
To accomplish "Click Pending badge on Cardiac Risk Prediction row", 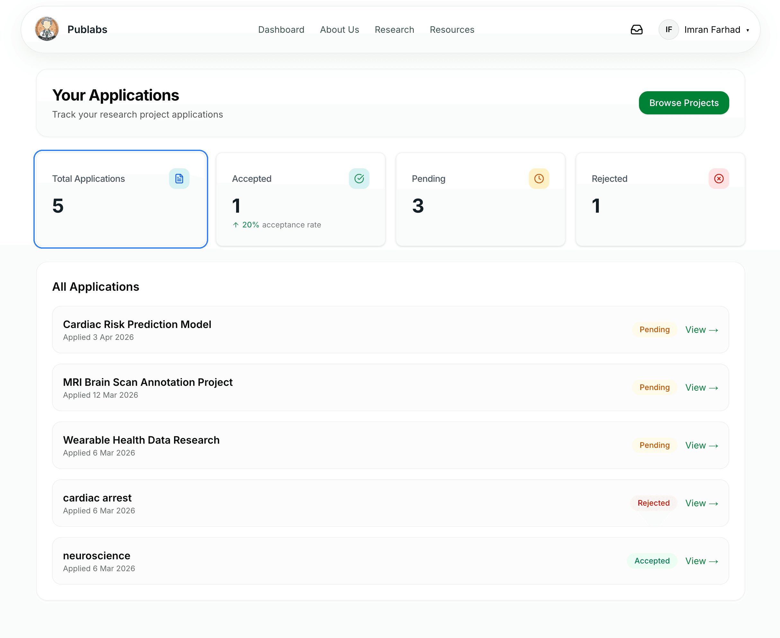I will point(654,330).
